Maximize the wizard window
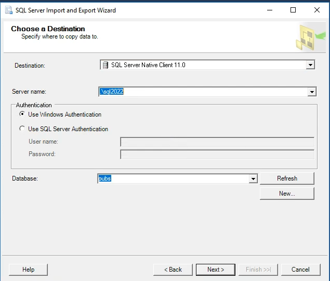 pos(293,10)
